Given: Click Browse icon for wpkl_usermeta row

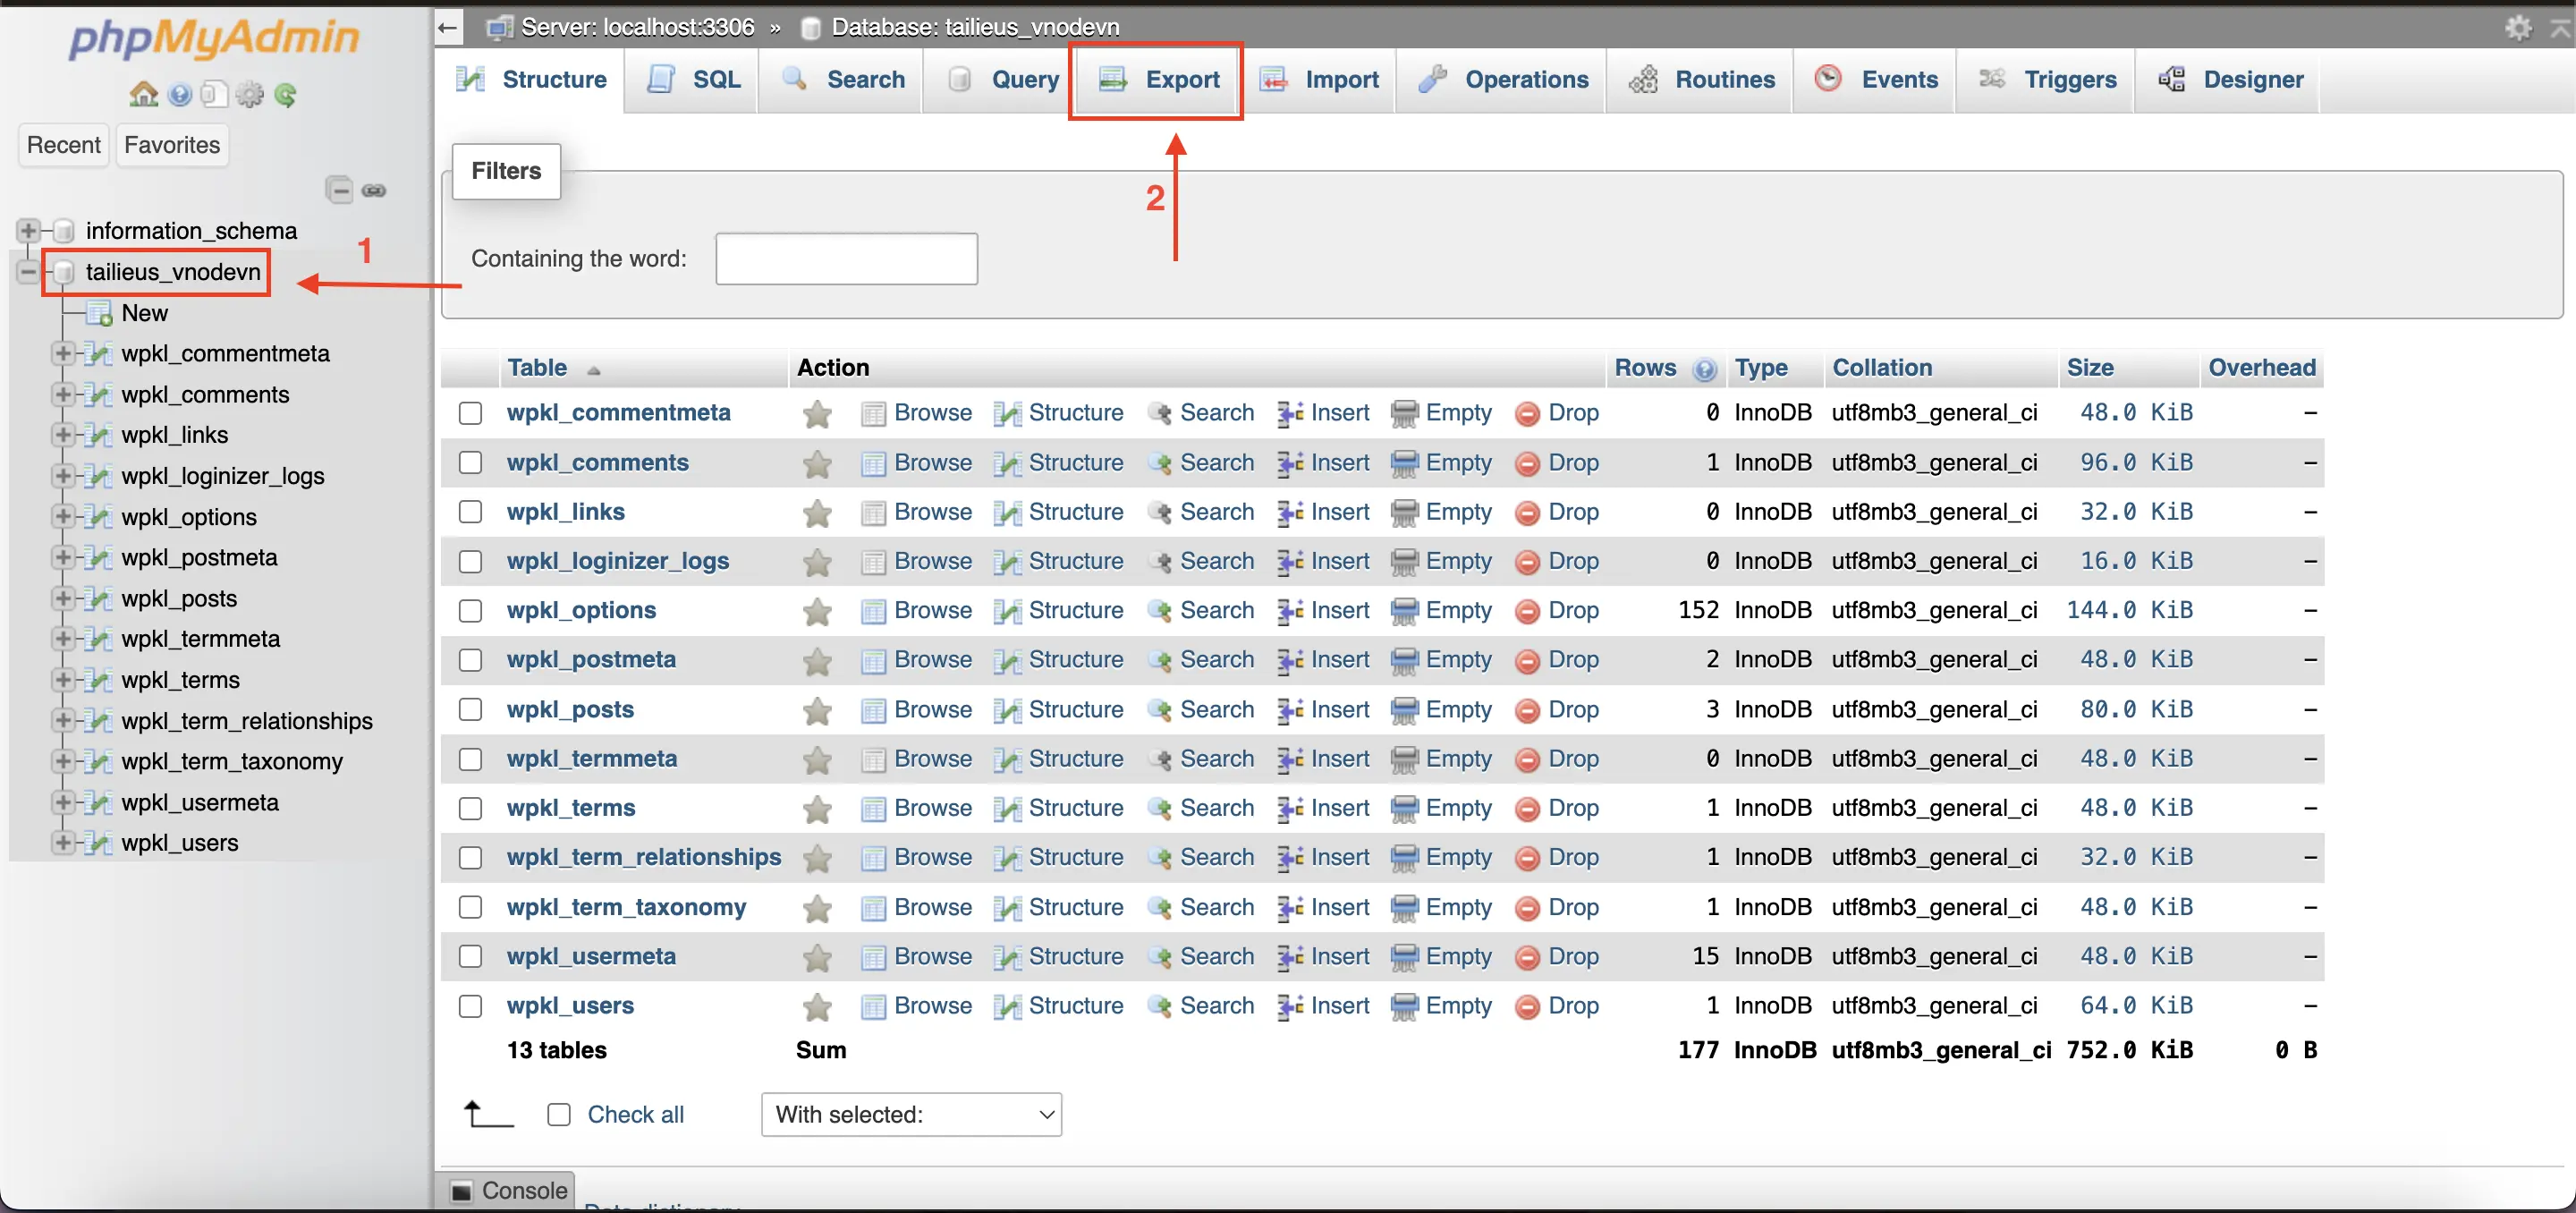Looking at the screenshot, I should [873, 957].
